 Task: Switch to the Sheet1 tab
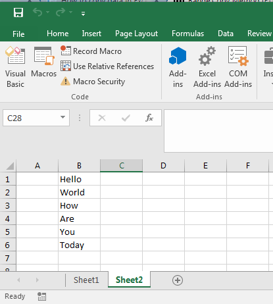[x=86, y=280]
